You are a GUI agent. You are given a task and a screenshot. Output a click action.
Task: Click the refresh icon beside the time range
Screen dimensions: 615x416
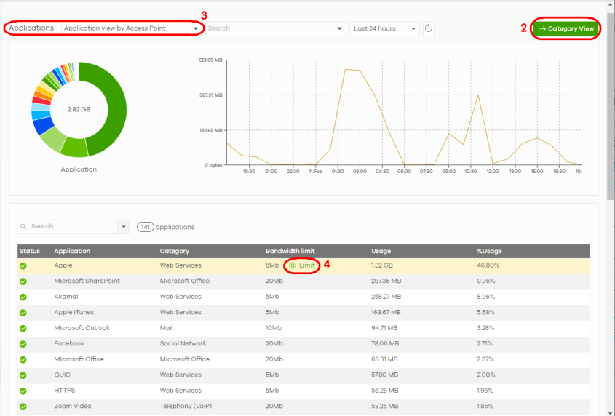coord(429,28)
